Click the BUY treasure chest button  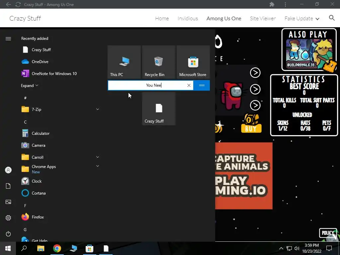click(251, 123)
